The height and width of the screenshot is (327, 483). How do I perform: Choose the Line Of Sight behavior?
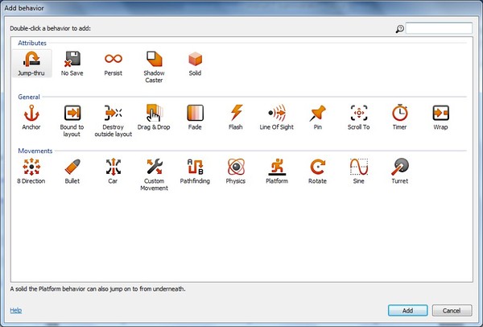click(x=276, y=114)
